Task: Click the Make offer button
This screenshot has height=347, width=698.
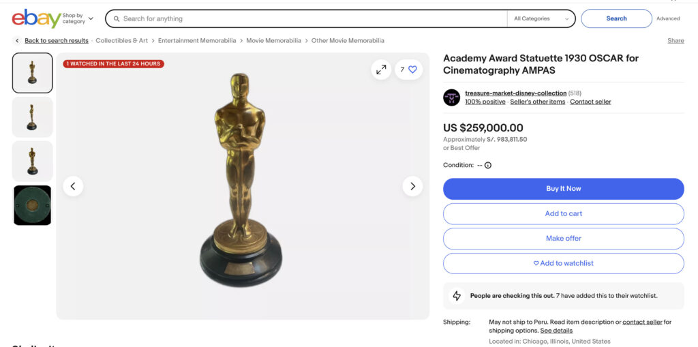Action: tap(563, 239)
